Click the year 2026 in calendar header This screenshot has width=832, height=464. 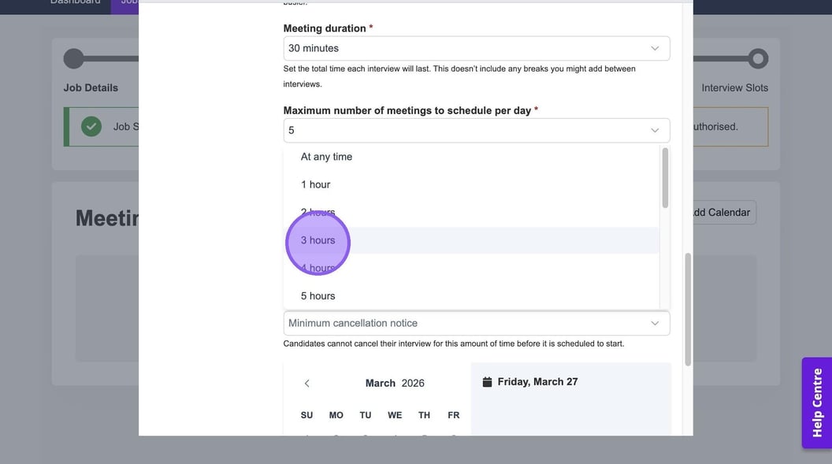coord(413,383)
